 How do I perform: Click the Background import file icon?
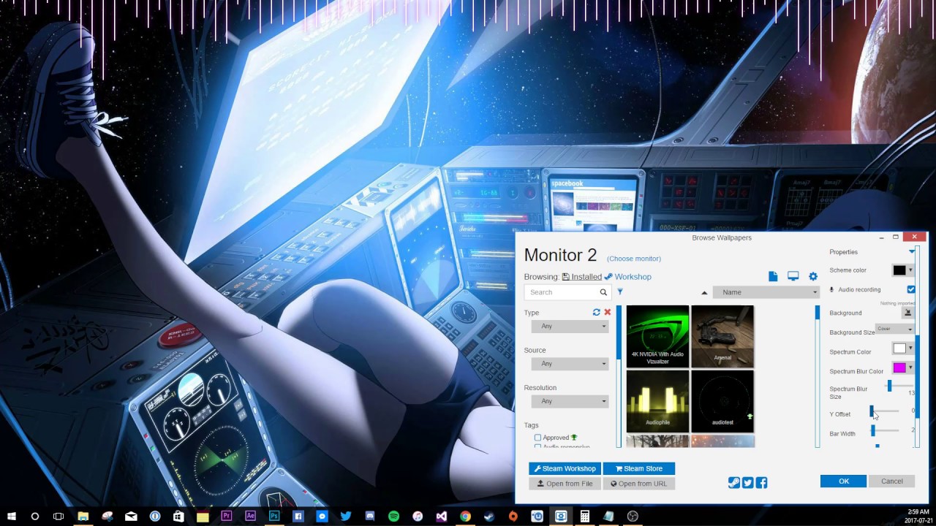[x=907, y=313]
